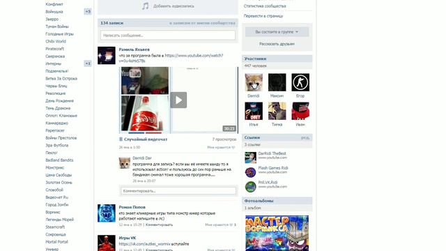The height and width of the screenshot is (251, 446).
Task: Select Chibi World in the left list
Action: [x=56, y=41]
